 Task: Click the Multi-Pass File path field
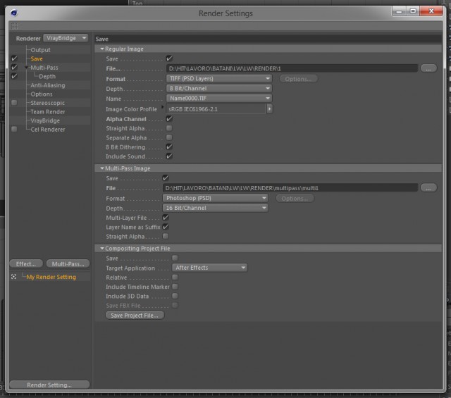click(x=290, y=188)
